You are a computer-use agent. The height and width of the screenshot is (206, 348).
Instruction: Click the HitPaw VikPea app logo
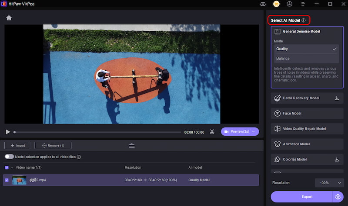coord(4,4)
